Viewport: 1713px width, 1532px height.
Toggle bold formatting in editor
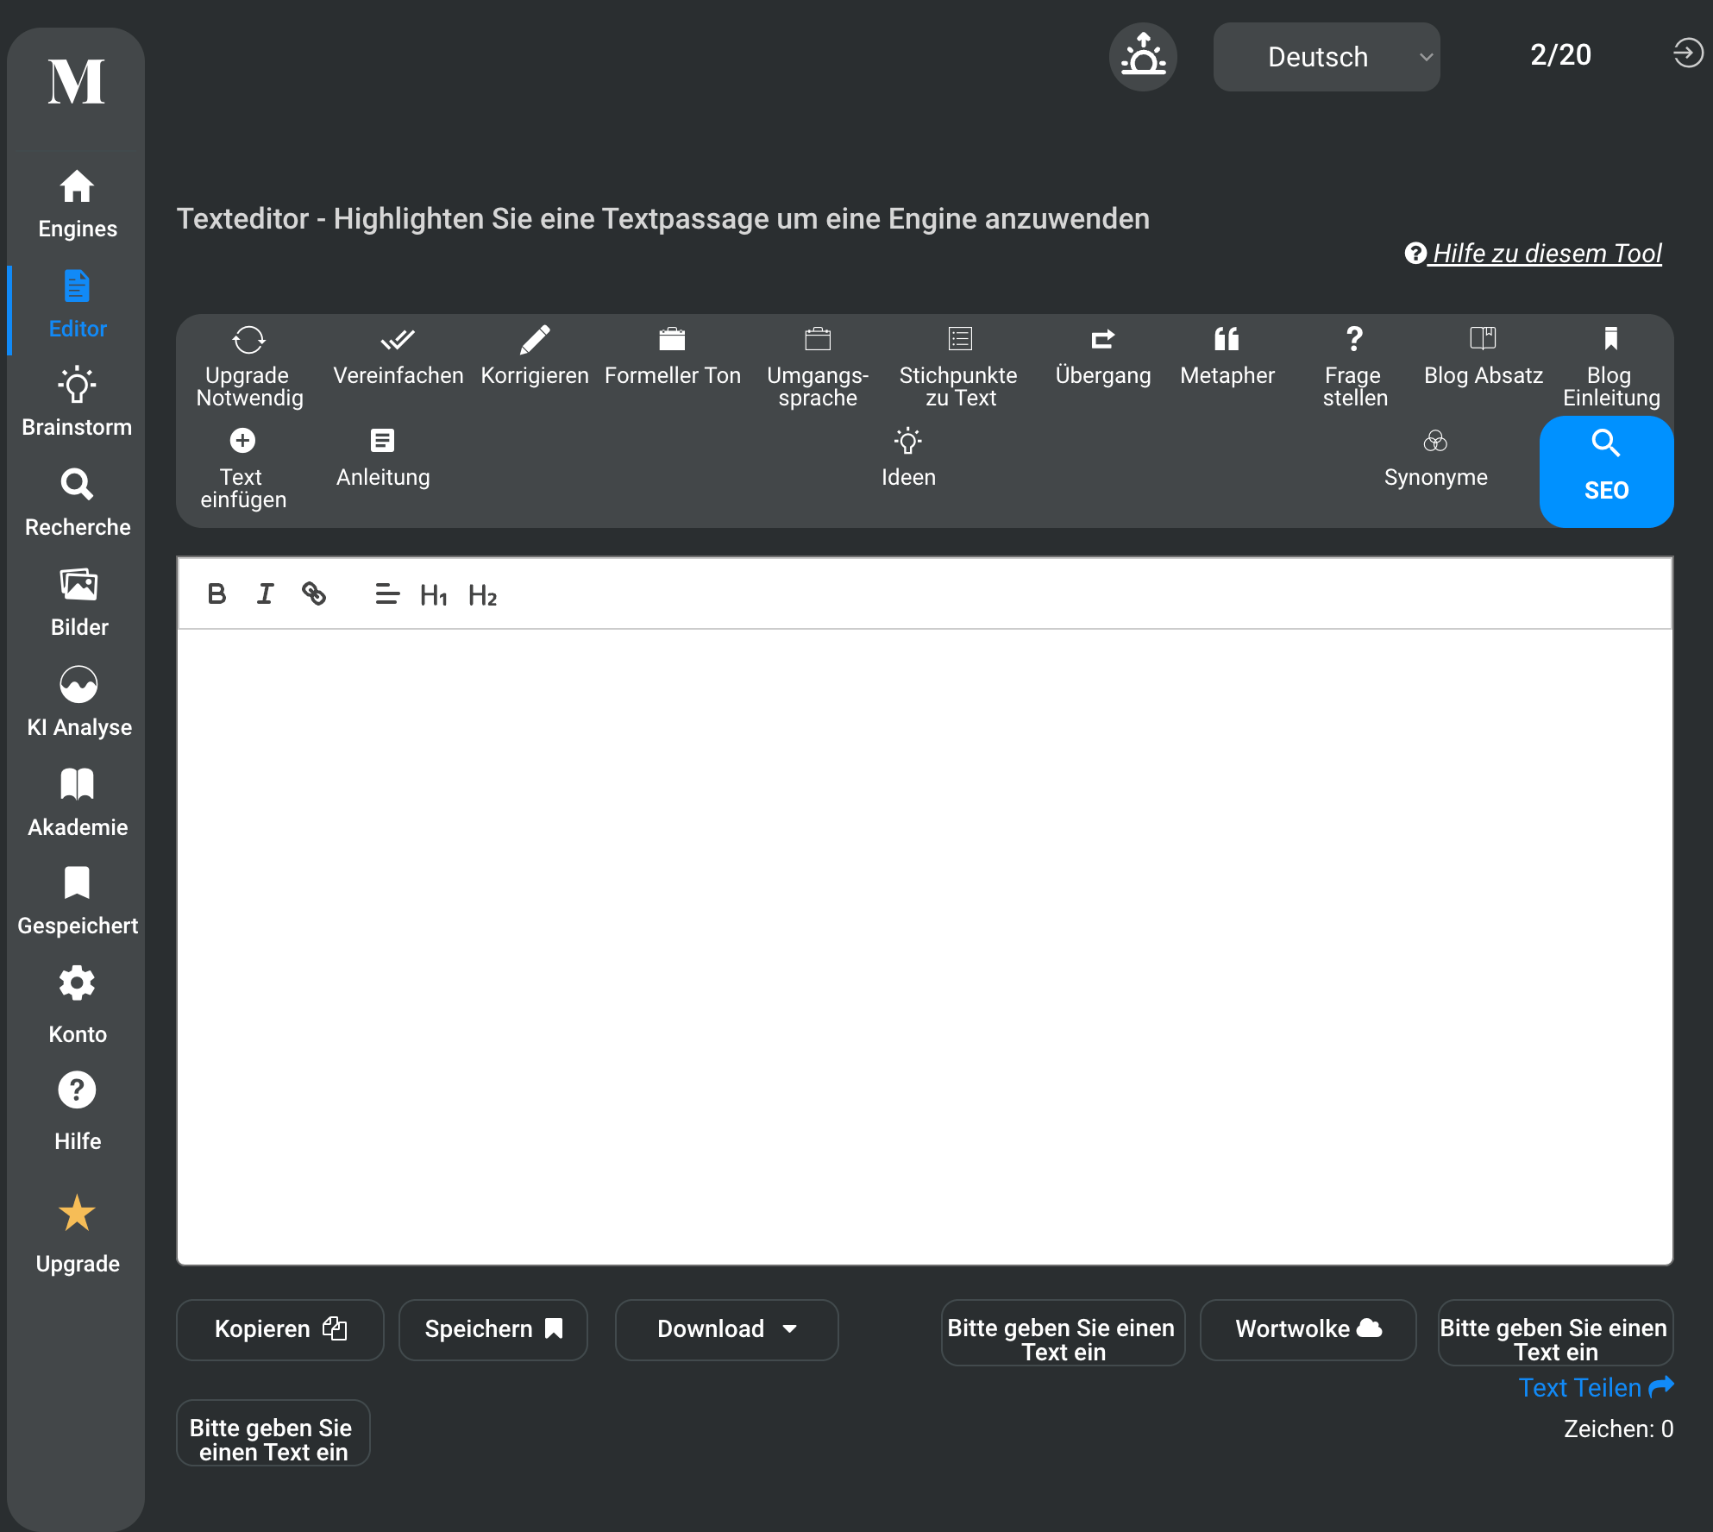click(x=217, y=593)
